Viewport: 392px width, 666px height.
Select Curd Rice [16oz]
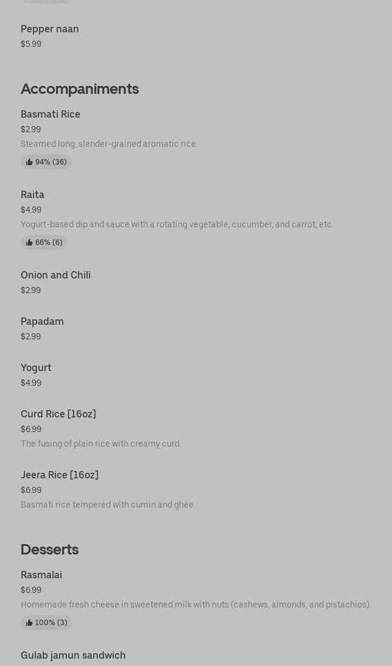coord(58,414)
